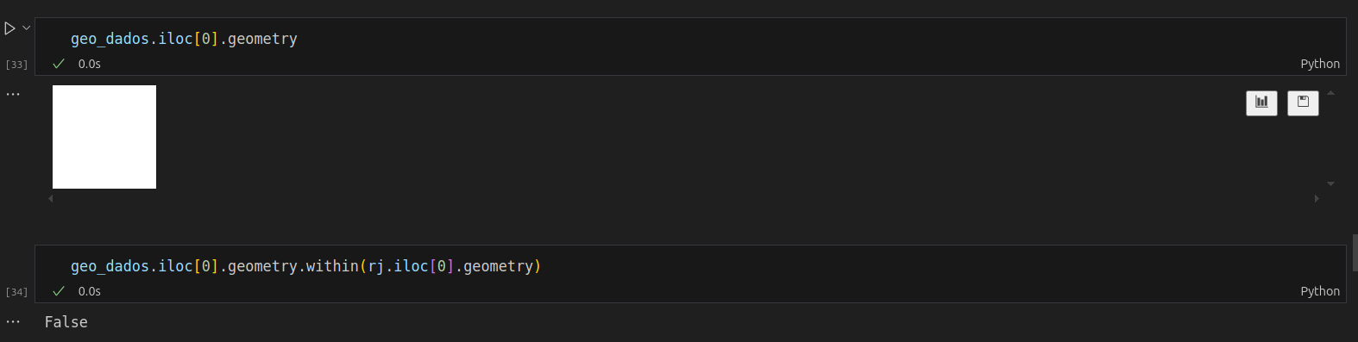Focus the geo_dados.iloc[0].geometry code editor
This screenshot has height=342, width=1358.
click(x=690, y=39)
